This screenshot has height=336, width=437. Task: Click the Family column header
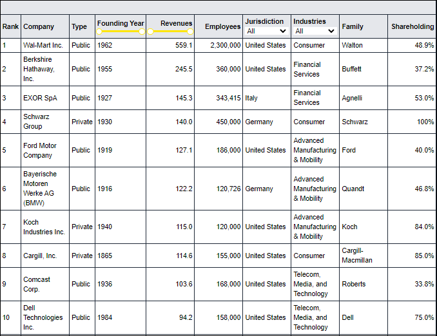pyautogui.click(x=353, y=27)
